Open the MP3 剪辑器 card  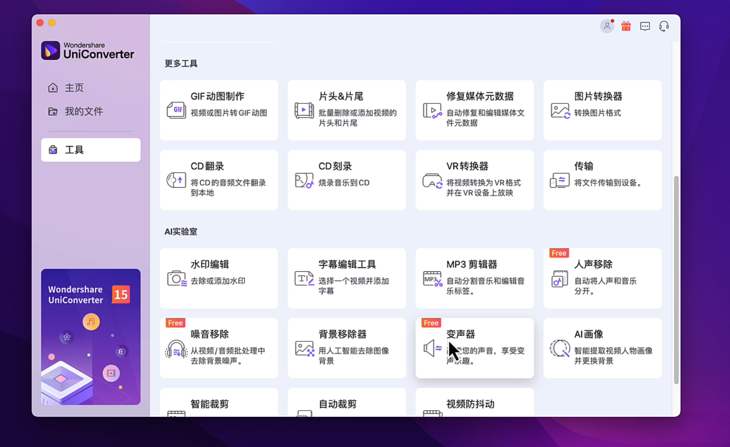[474, 278]
